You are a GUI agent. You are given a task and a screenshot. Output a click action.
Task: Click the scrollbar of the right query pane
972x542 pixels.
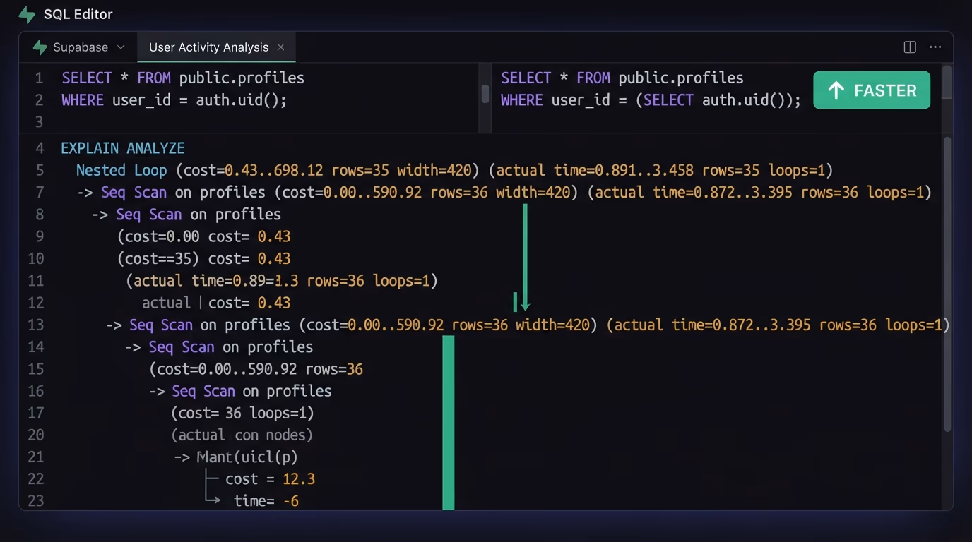coord(947,82)
